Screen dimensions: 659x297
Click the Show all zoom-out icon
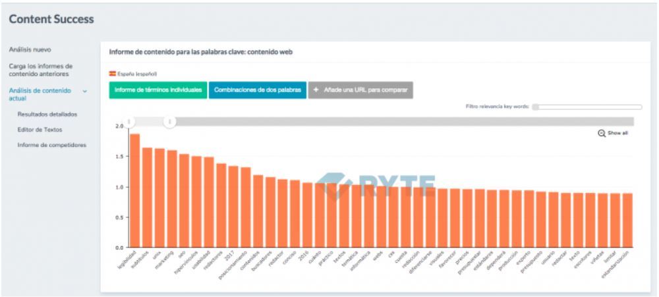coord(602,133)
